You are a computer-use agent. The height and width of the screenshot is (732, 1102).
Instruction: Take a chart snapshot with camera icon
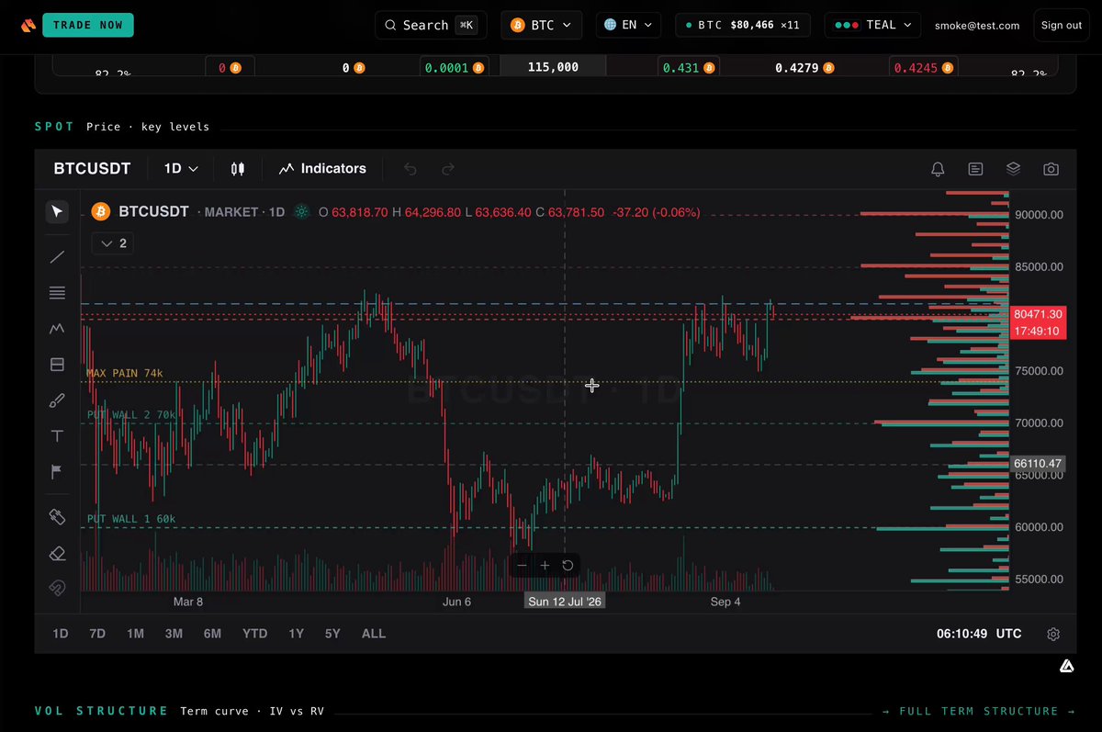(x=1051, y=169)
